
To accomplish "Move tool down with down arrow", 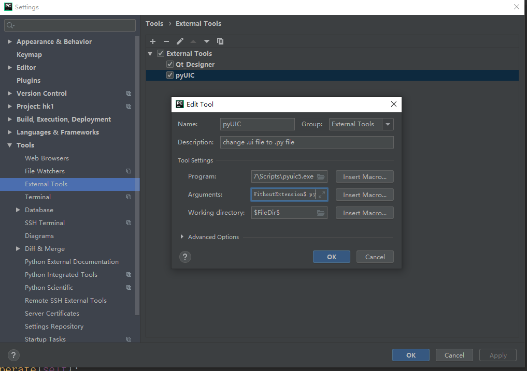I will (x=207, y=41).
